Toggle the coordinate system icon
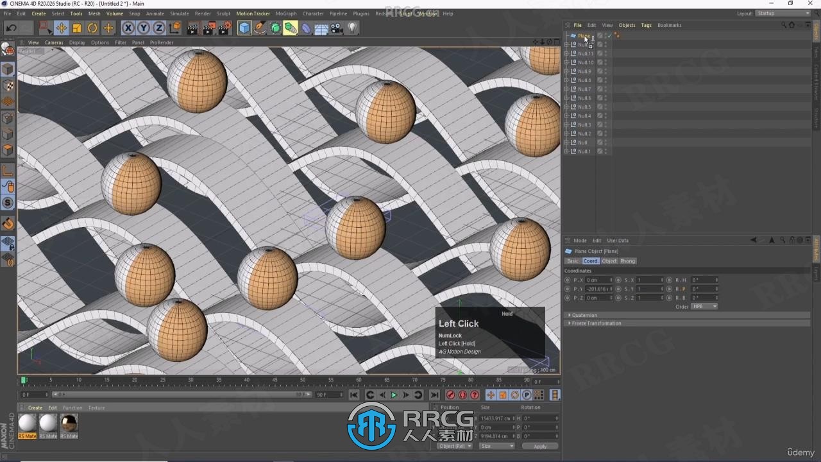The height and width of the screenshot is (462, 821). [174, 28]
